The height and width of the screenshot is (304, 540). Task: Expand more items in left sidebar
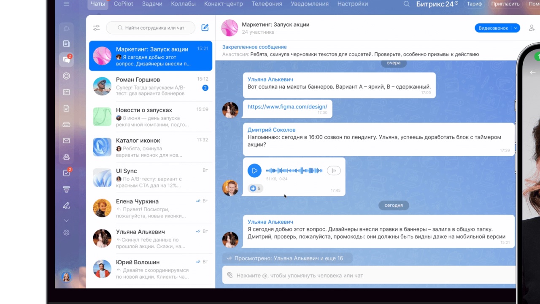(66, 220)
